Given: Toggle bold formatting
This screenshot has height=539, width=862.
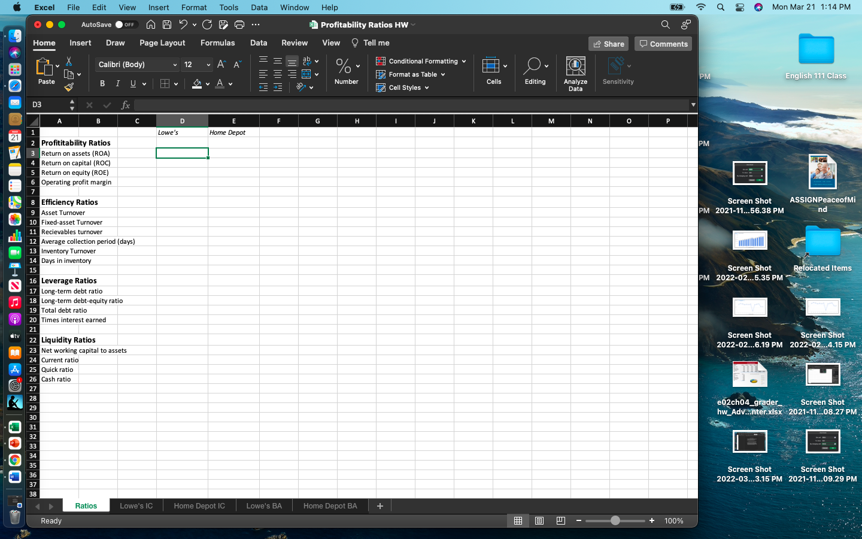Looking at the screenshot, I should [x=102, y=83].
